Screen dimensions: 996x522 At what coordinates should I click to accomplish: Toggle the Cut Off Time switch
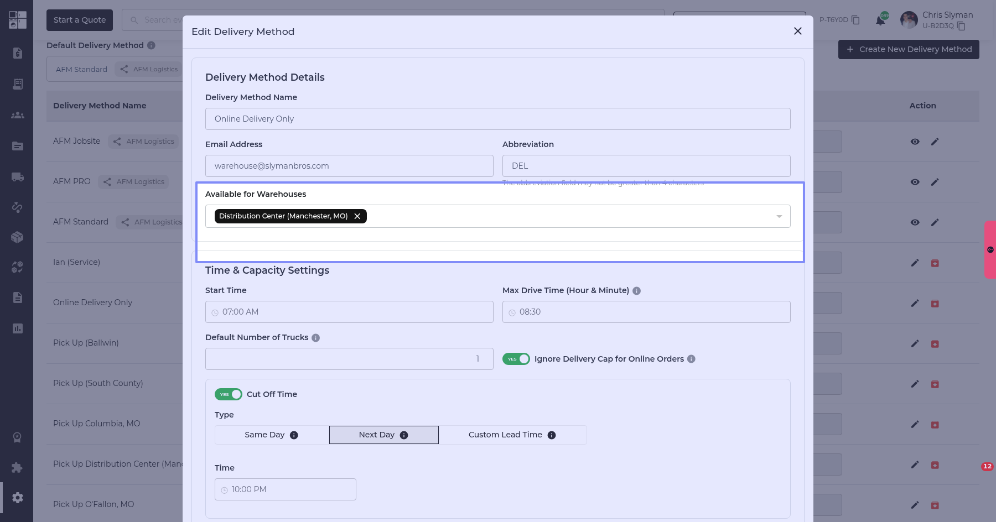coord(228,394)
